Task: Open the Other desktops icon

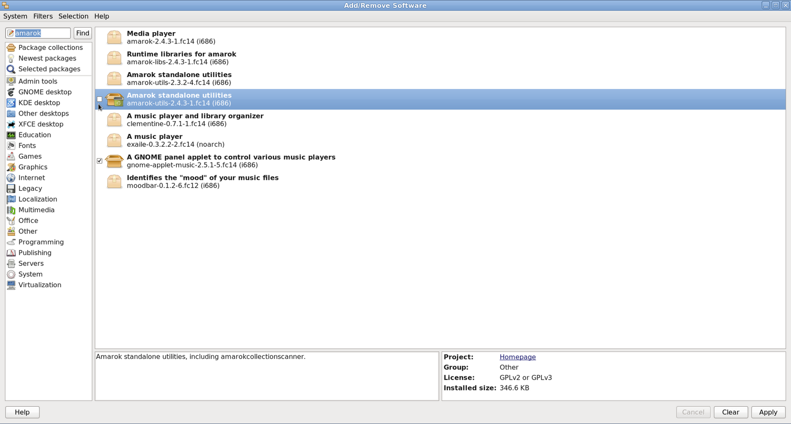Action: 11,113
